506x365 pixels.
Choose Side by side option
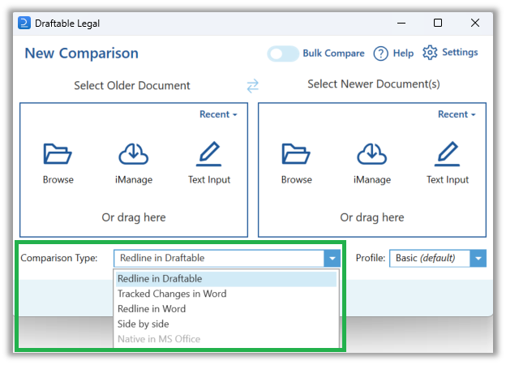pyautogui.click(x=226, y=324)
